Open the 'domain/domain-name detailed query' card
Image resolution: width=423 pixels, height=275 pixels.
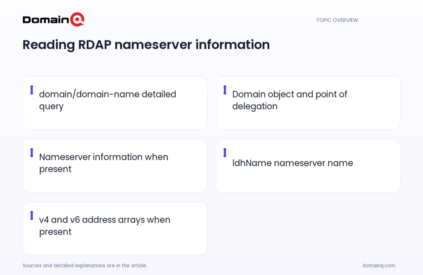point(115,103)
